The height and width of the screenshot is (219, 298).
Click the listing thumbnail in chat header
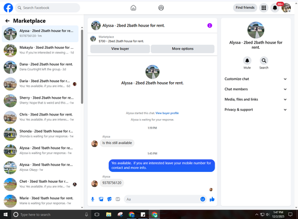tap(96, 26)
